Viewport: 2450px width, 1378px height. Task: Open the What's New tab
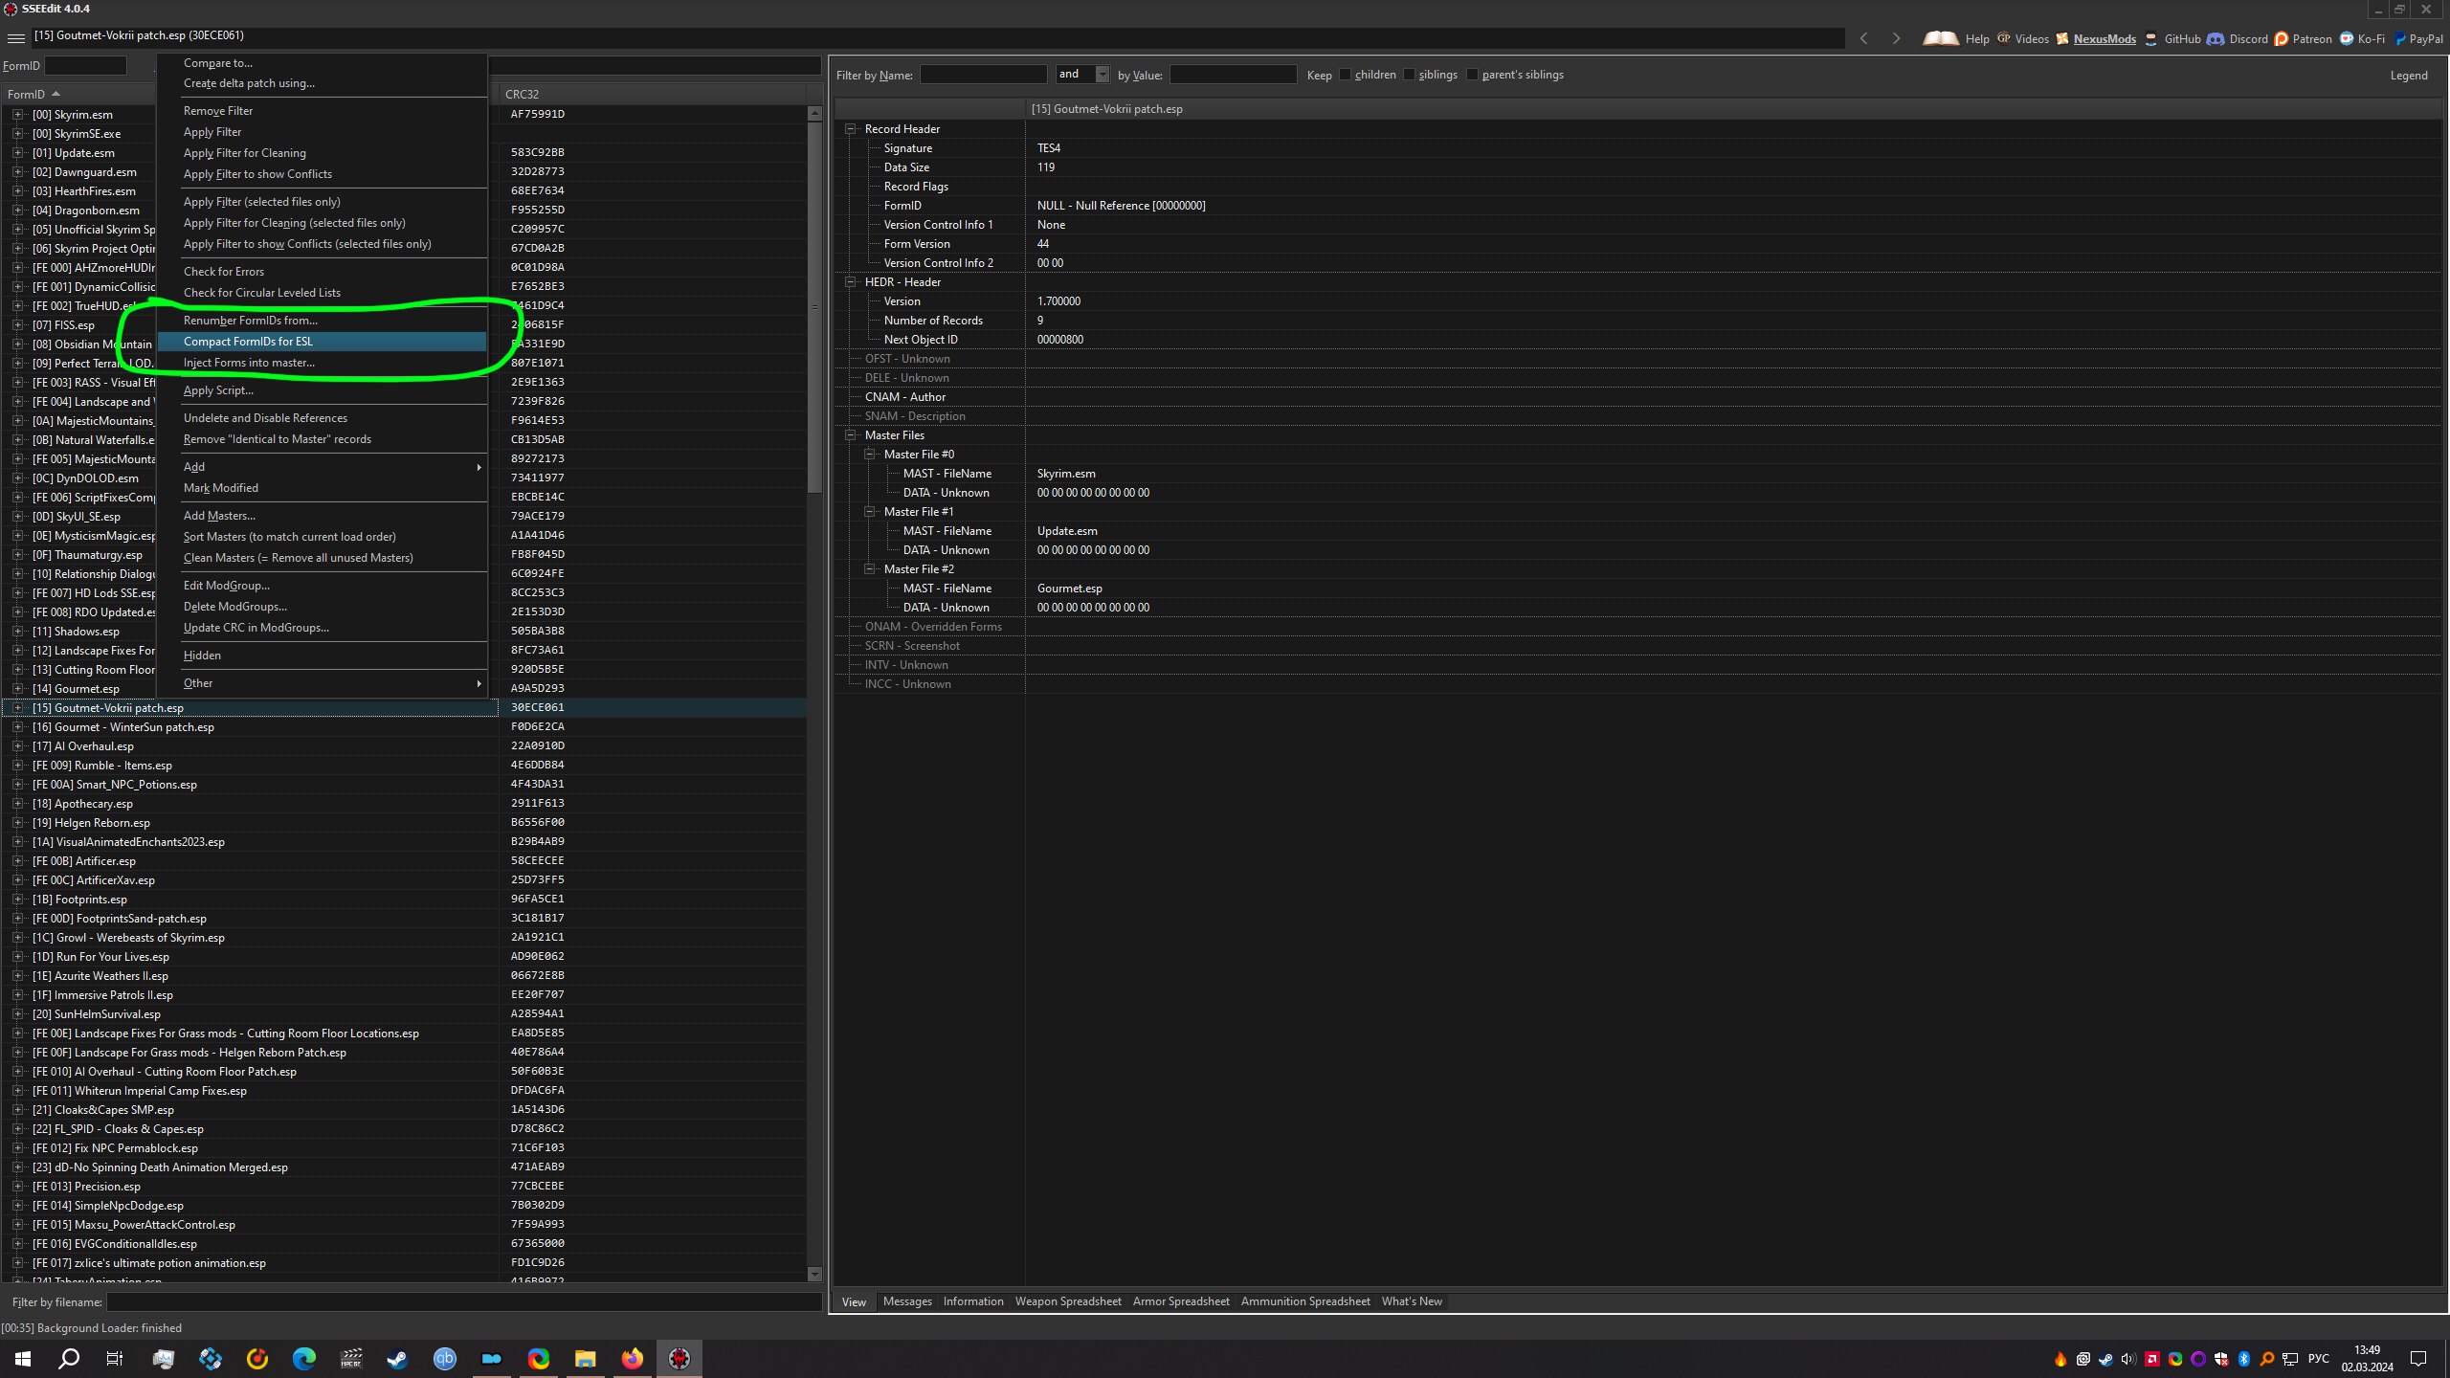1412,1301
